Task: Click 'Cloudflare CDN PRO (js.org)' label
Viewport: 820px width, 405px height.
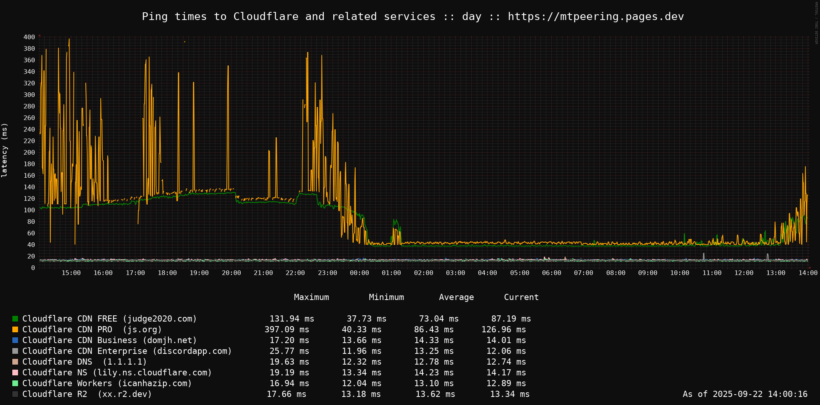Action: pyautogui.click(x=92, y=330)
